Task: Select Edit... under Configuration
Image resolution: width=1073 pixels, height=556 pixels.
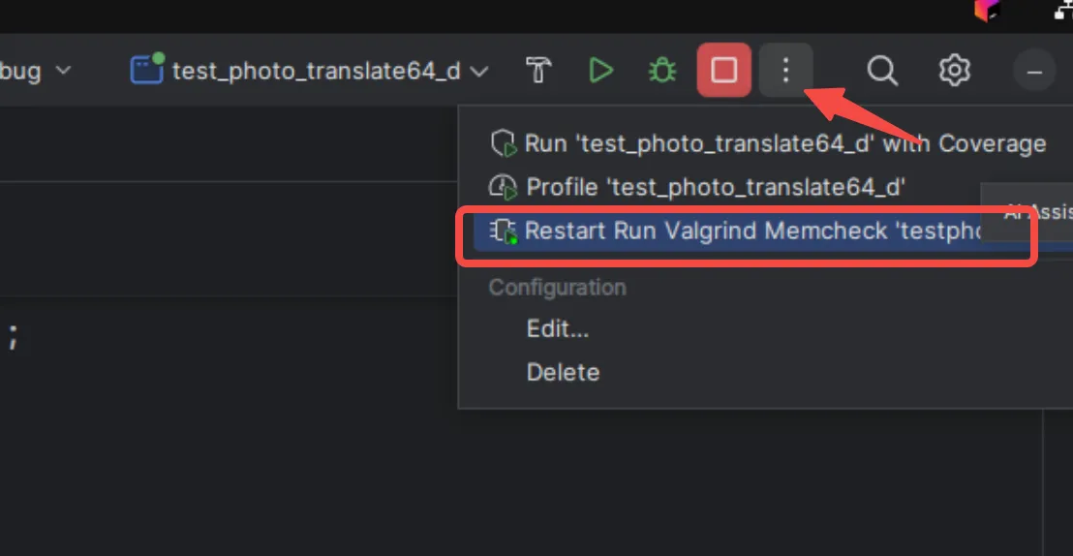Action: tap(557, 329)
